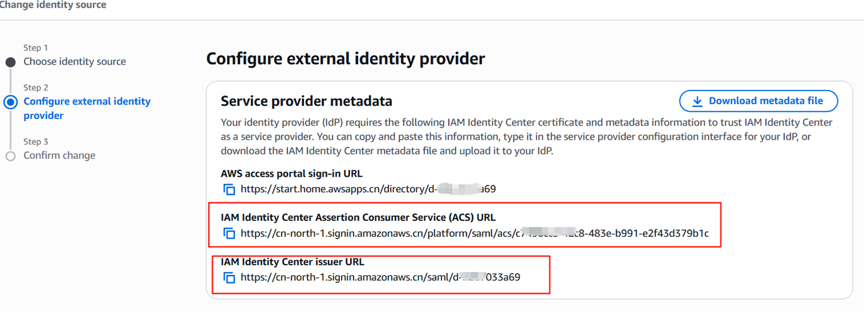Viewport: 864px width, 313px height.
Task: Click the download arrow icon in metadata button
Action: pos(697,102)
